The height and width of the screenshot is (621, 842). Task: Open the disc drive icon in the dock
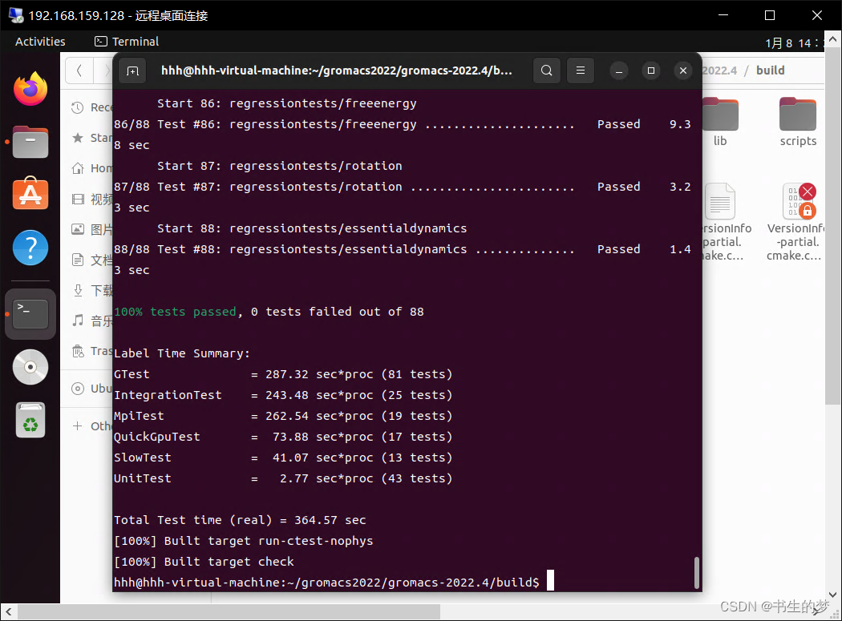tap(30, 367)
